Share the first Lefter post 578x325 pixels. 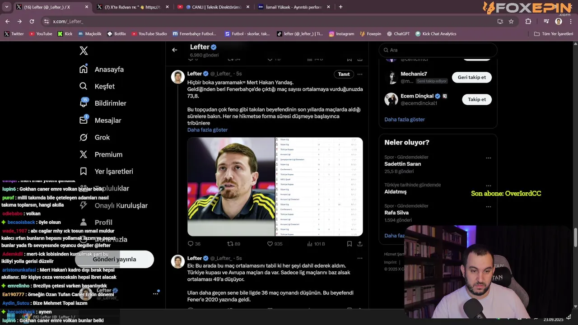pyautogui.click(x=360, y=244)
